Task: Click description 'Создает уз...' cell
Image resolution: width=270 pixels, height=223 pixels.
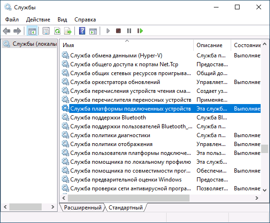Action: click(x=212, y=91)
